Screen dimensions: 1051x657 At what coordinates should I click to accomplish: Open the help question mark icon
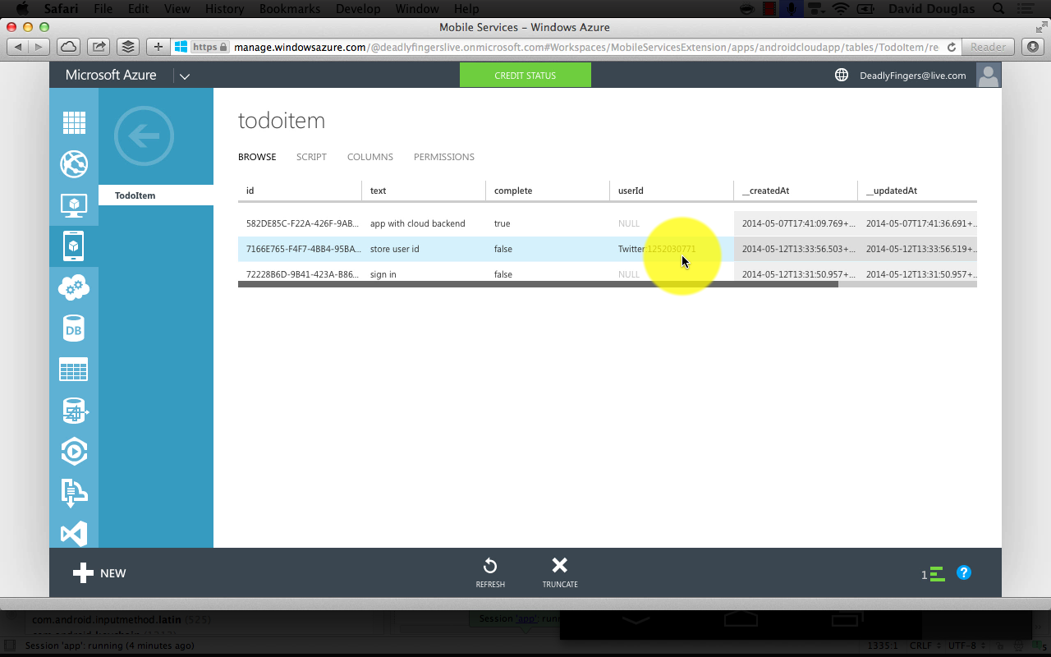(964, 572)
